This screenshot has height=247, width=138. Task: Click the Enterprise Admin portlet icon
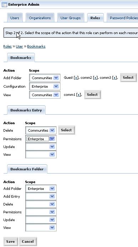point(4,5)
